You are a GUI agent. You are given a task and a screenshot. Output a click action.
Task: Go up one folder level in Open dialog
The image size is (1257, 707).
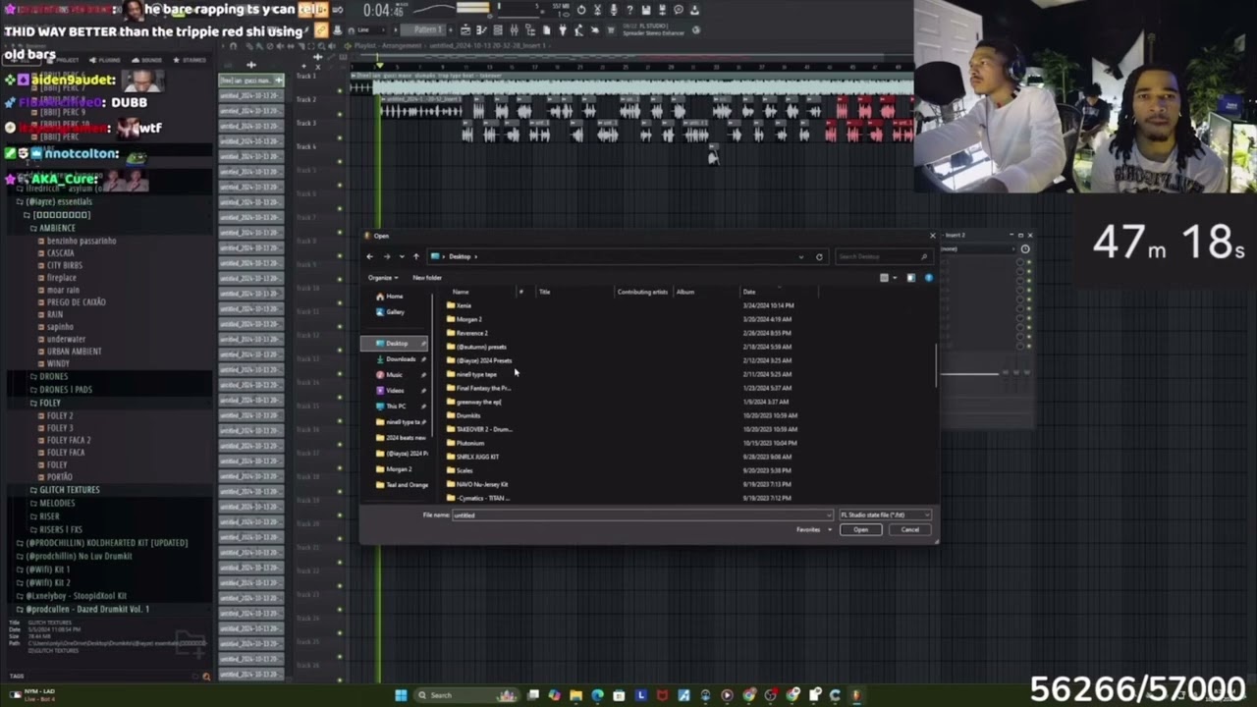[415, 256]
